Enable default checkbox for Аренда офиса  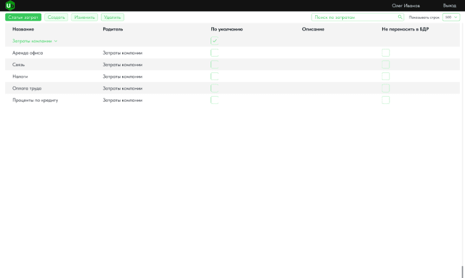(214, 53)
